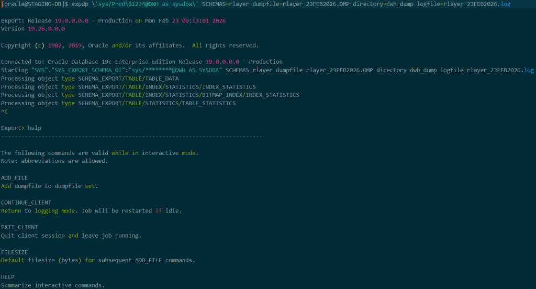Click the BITMAP_INDEX statistics processing line
Image resolution: width=536 pixels, height=289 pixels.
tap(150, 95)
